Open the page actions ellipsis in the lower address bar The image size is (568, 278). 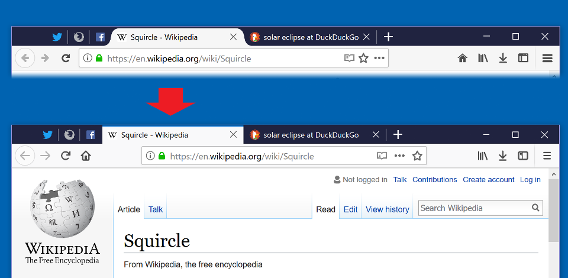(x=400, y=156)
